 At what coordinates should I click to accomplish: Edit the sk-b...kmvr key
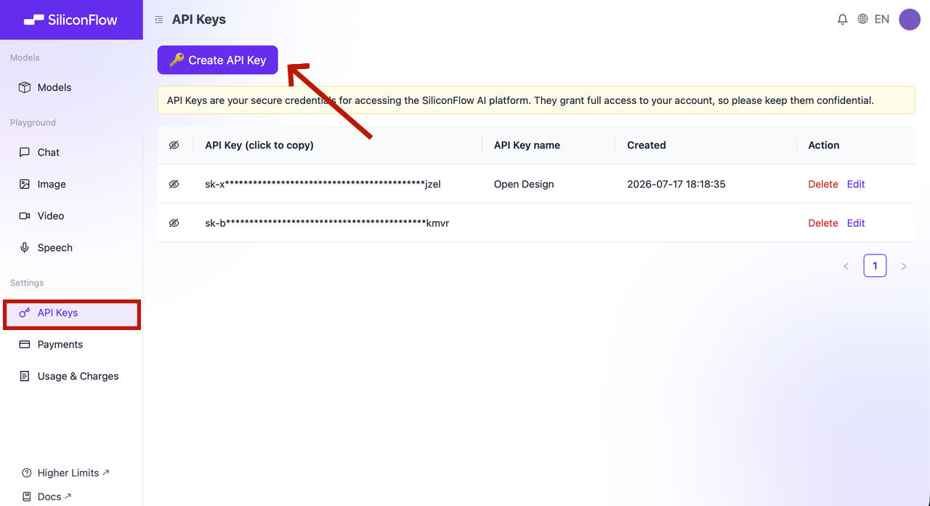[856, 223]
